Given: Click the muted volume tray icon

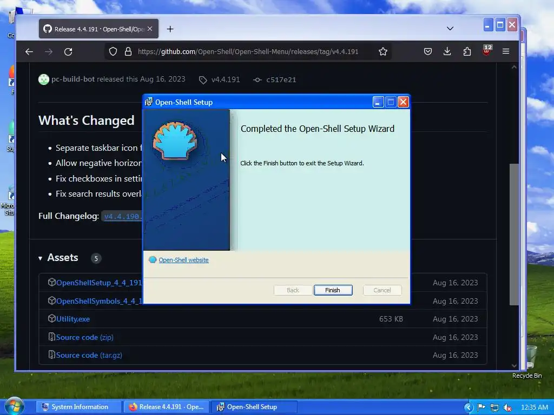Looking at the screenshot, I should [x=507, y=407].
